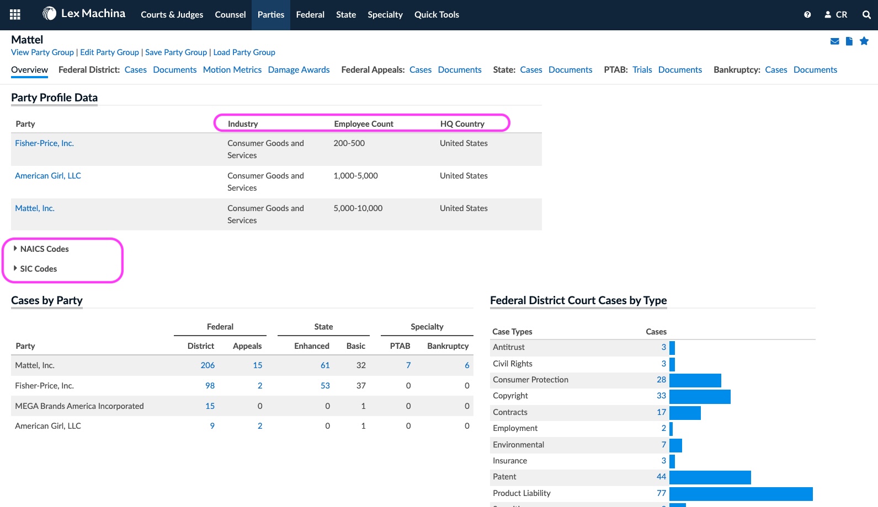Open Mattel, Inc. party profile link
Screen dimensions: 878x507
click(x=35, y=208)
